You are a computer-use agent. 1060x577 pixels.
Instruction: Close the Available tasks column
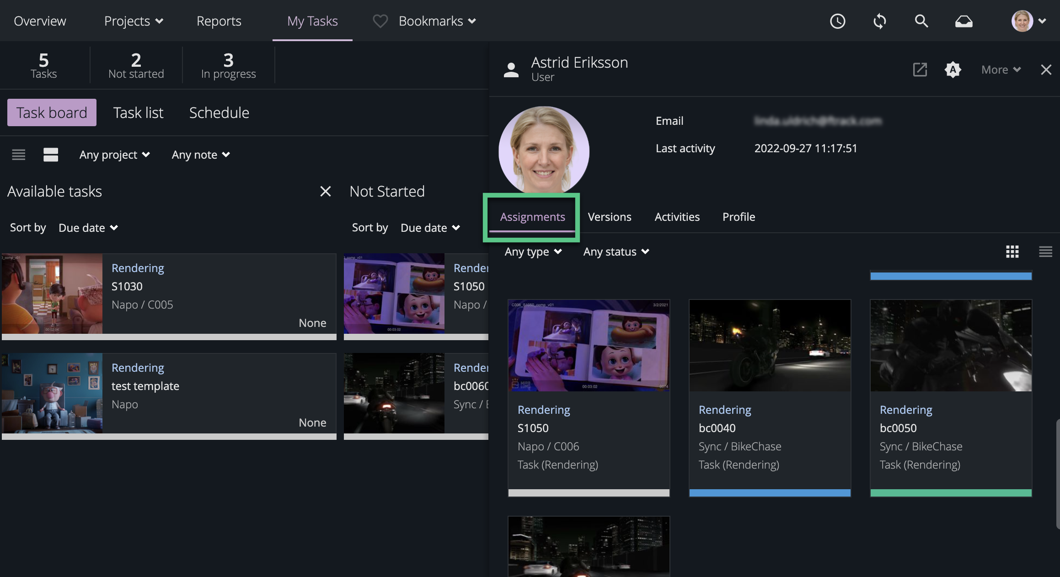click(325, 191)
